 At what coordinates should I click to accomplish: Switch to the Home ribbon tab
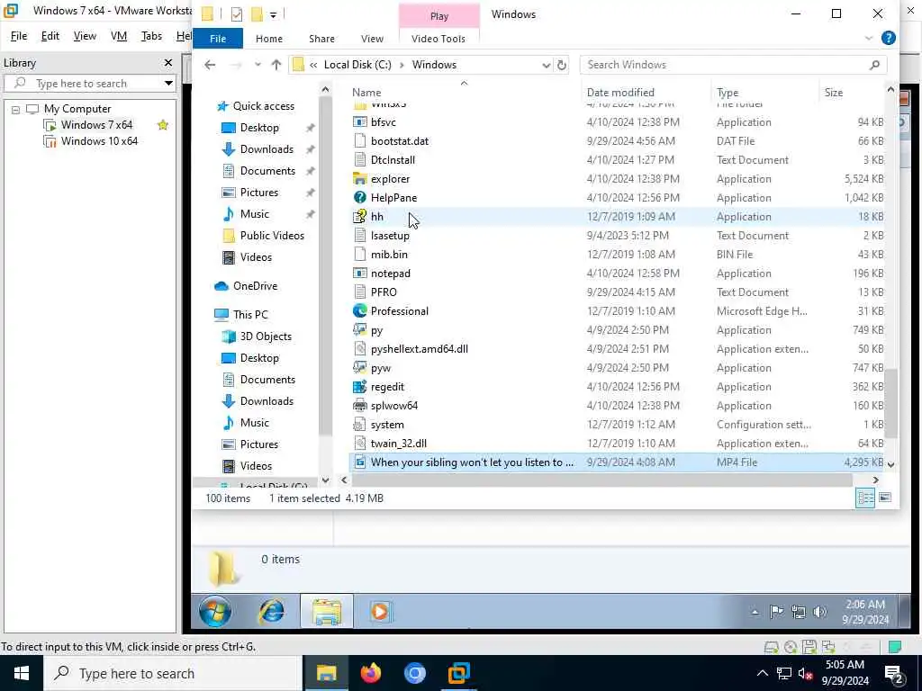[268, 38]
